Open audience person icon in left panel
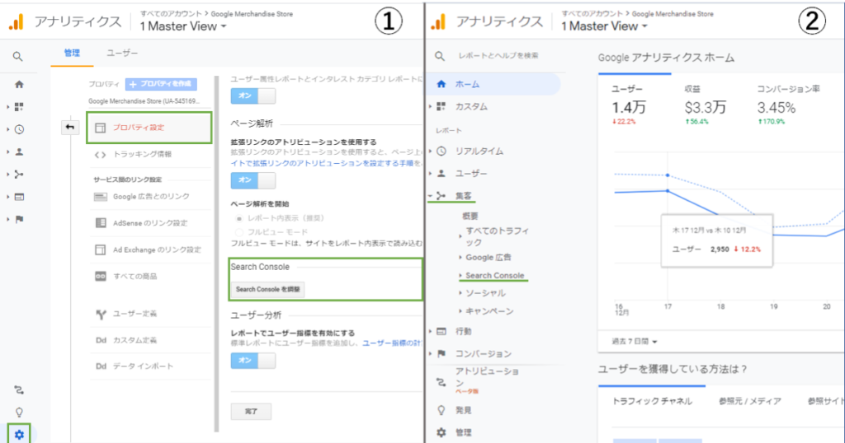Viewport: 845px width, 443px height. point(20,152)
